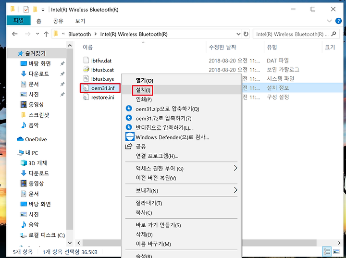Click the Forward navigation arrow
This screenshot has height=258, width=346.
[x=27, y=34]
